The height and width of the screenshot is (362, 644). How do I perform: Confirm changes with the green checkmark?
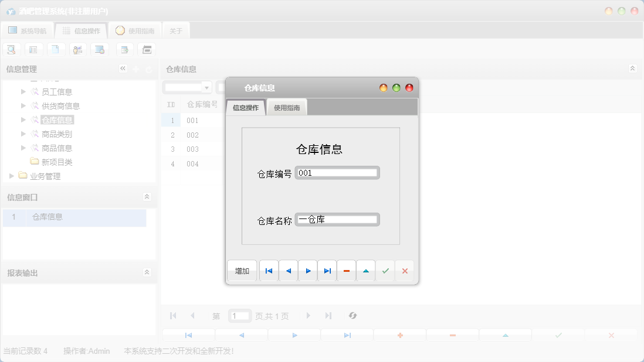(385, 271)
